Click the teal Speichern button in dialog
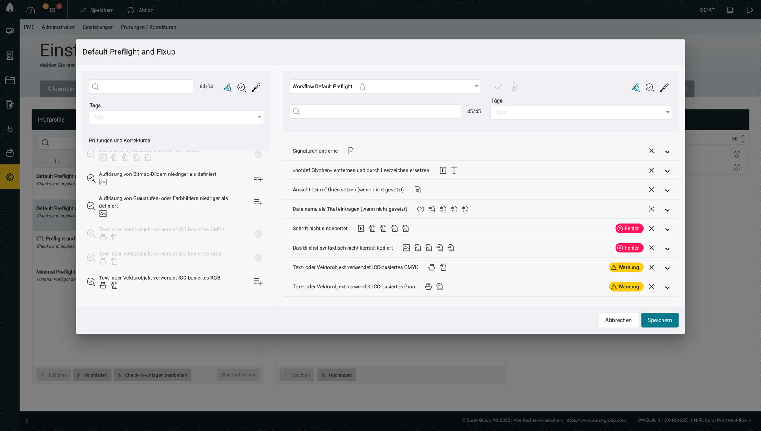The image size is (761, 431). [660, 320]
